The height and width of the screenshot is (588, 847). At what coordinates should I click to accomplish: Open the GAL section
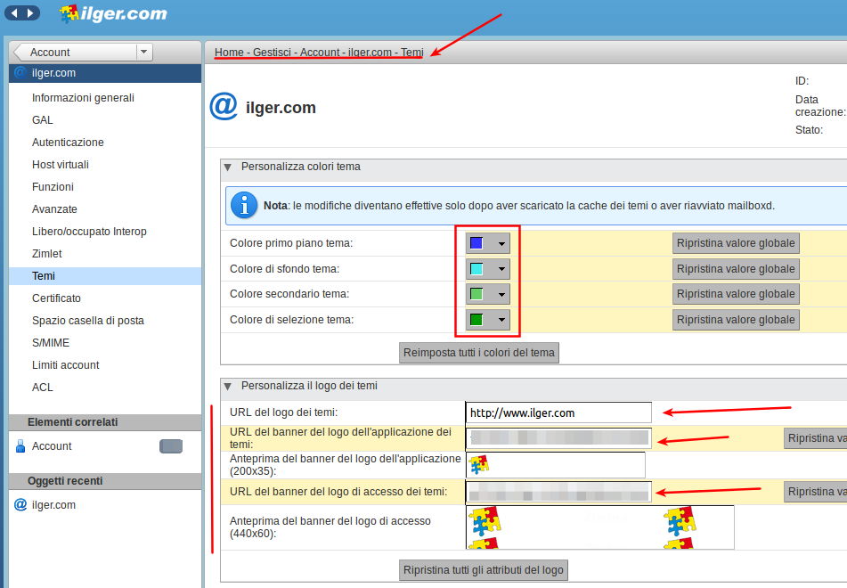pos(42,120)
